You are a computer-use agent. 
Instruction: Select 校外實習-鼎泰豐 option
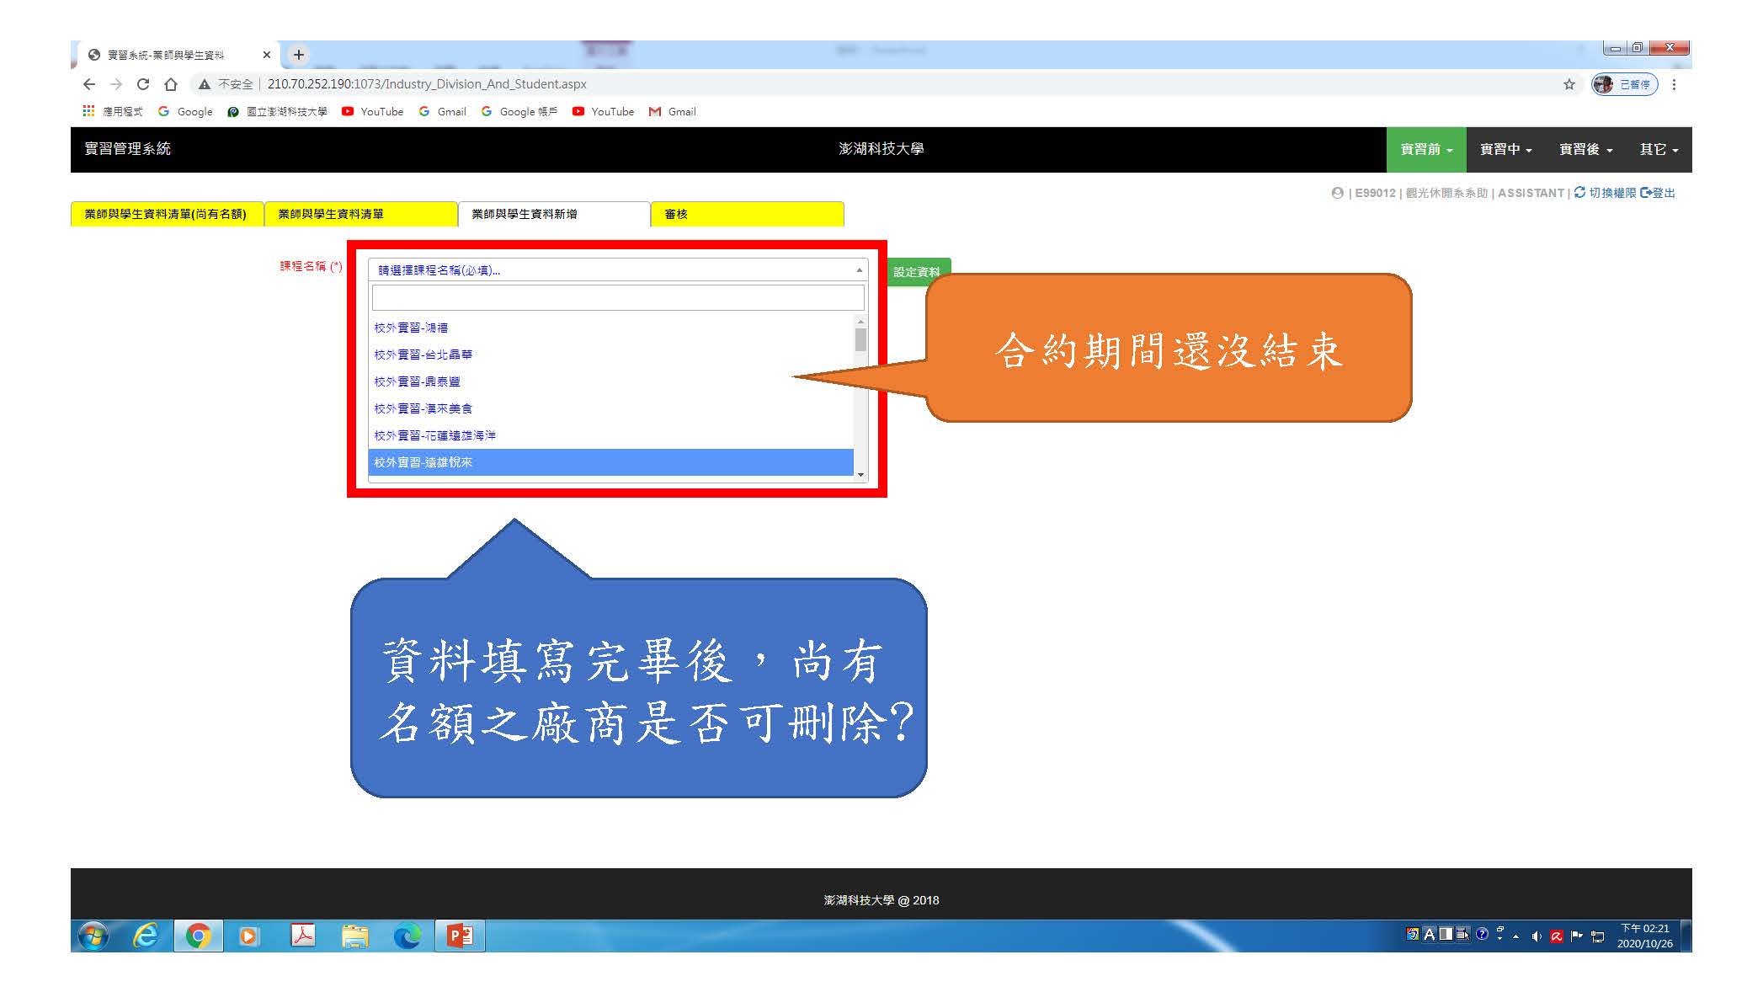click(x=611, y=381)
